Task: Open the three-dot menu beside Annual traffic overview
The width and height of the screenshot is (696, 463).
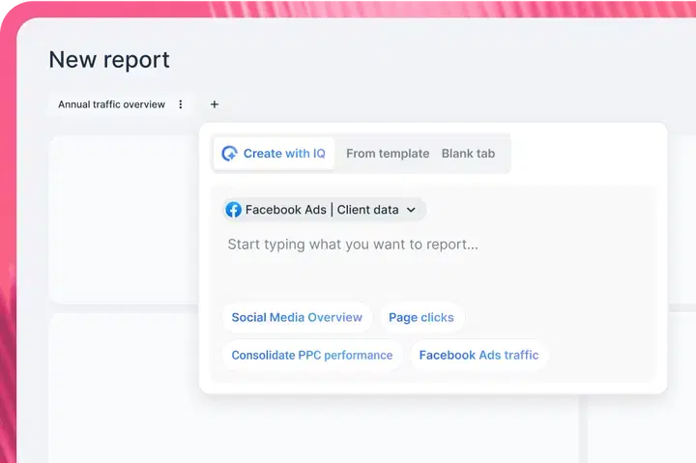Action: [181, 104]
